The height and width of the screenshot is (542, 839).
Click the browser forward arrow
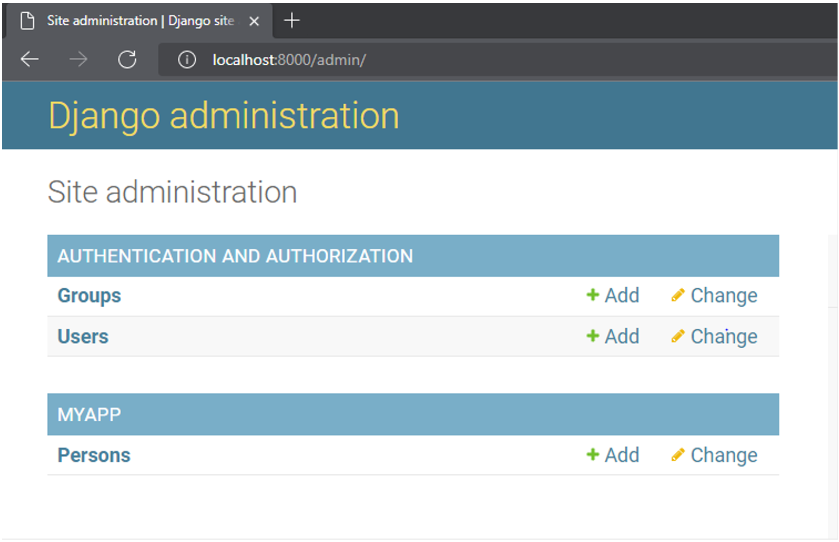(x=78, y=59)
